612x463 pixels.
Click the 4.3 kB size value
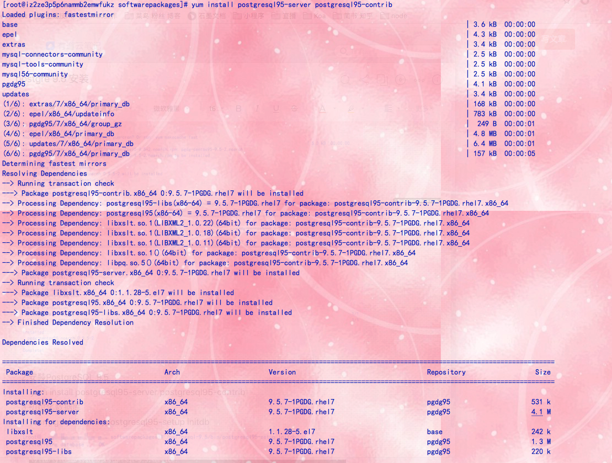[485, 34]
